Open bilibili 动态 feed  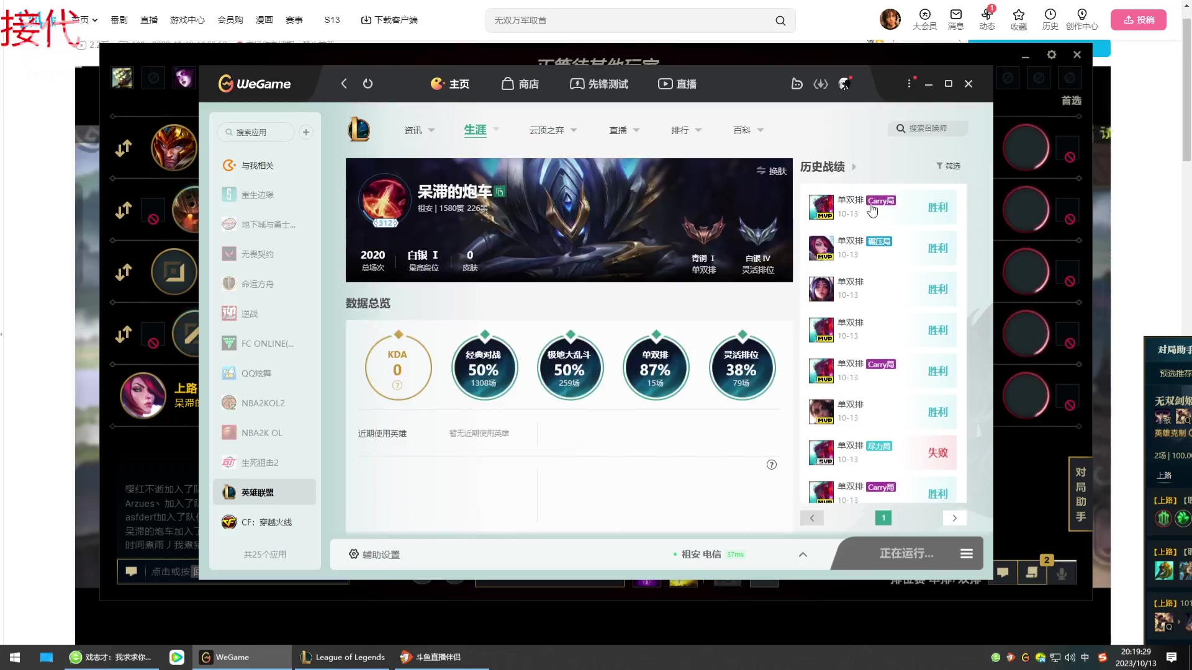(x=987, y=19)
